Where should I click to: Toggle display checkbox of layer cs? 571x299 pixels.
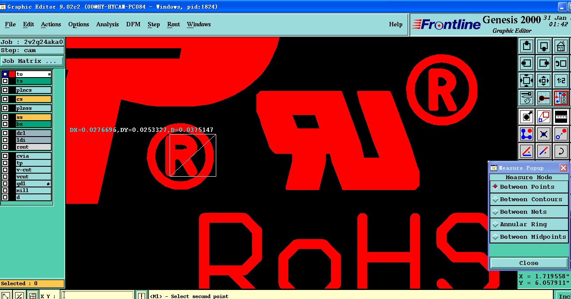pos(5,99)
